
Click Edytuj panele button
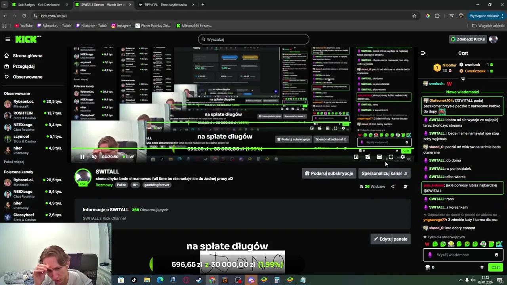coord(391,239)
